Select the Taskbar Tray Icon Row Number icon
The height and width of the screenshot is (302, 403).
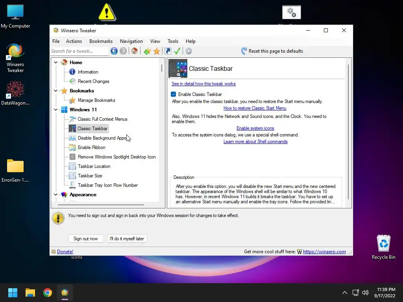click(72, 185)
